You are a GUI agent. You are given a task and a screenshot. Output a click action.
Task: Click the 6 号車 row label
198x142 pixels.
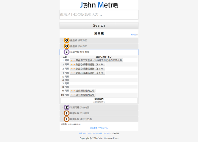point(66,80)
